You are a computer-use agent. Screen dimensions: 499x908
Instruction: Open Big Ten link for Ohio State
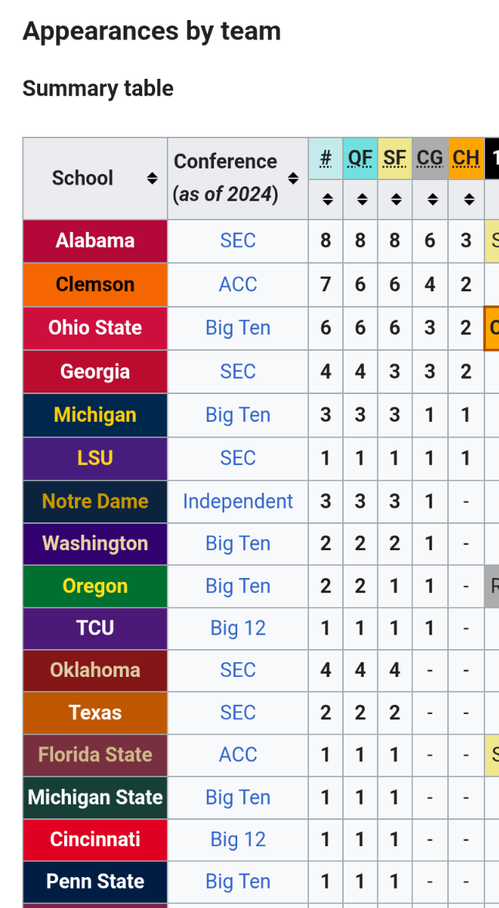click(x=238, y=328)
